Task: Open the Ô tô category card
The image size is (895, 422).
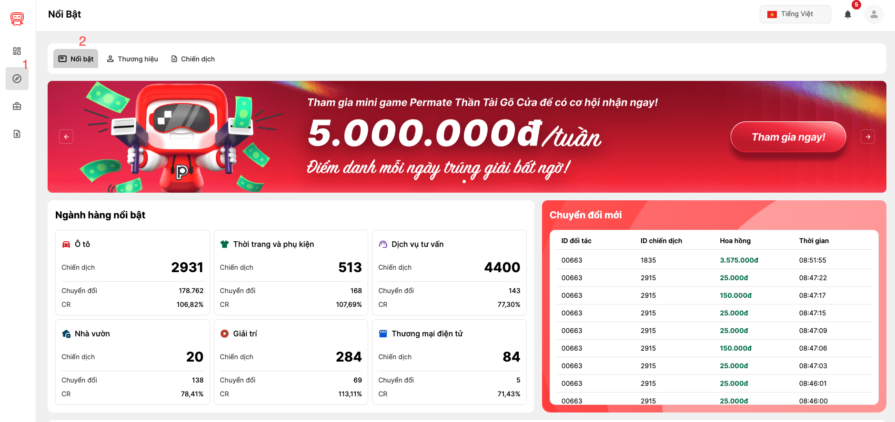Action: click(132, 272)
